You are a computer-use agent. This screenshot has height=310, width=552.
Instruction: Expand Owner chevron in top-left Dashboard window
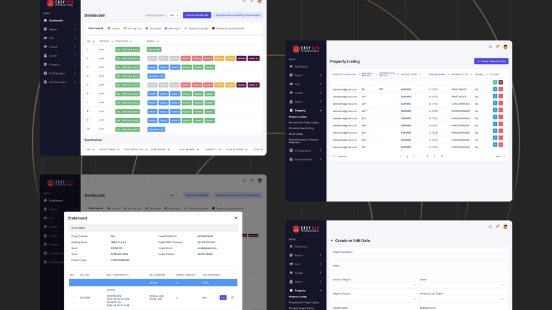pos(75,56)
